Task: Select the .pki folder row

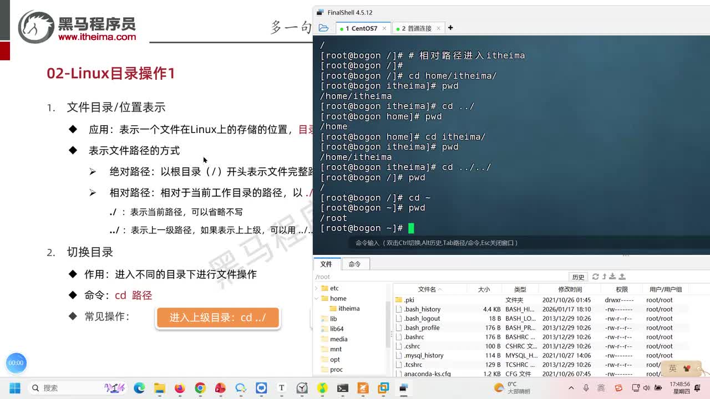Action: tap(541, 300)
